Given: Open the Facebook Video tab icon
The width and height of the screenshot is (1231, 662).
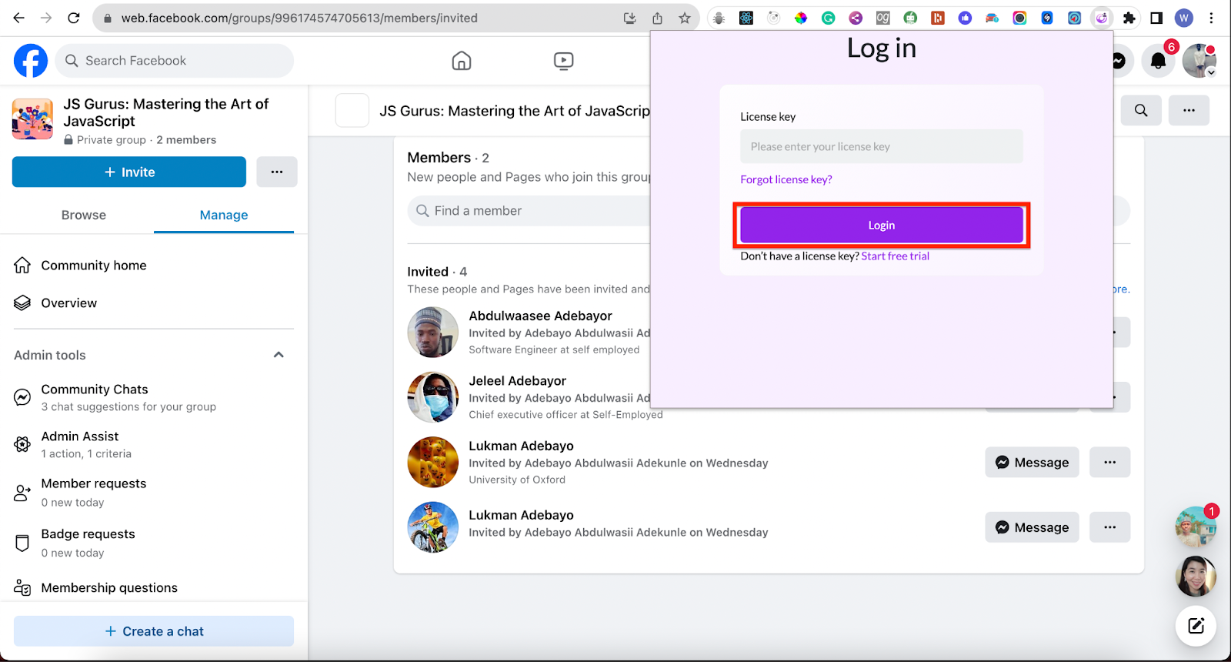Looking at the screenshot, I should (x=563, y=61).
